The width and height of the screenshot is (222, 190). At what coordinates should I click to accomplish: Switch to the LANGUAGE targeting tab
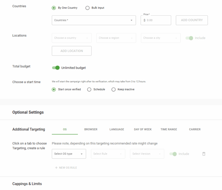117,130
